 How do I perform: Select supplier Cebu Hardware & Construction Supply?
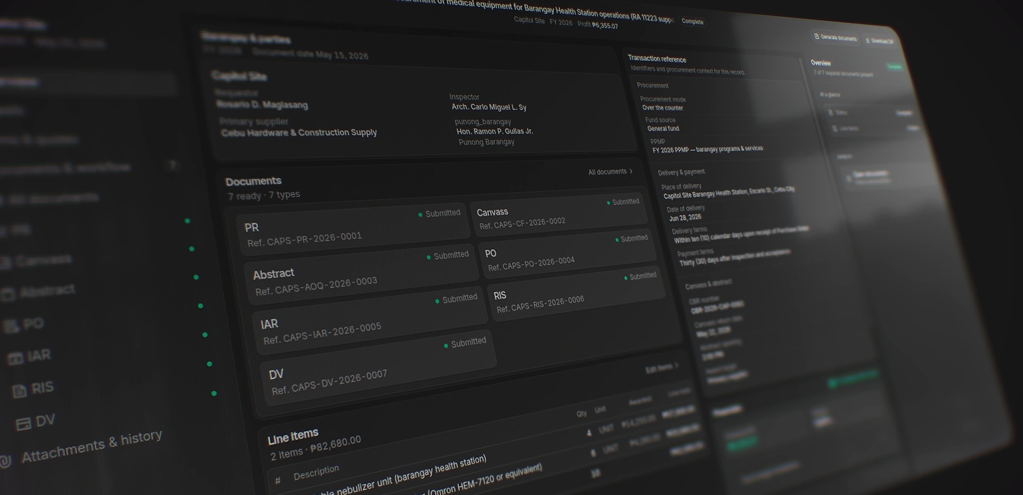[299, 133]
